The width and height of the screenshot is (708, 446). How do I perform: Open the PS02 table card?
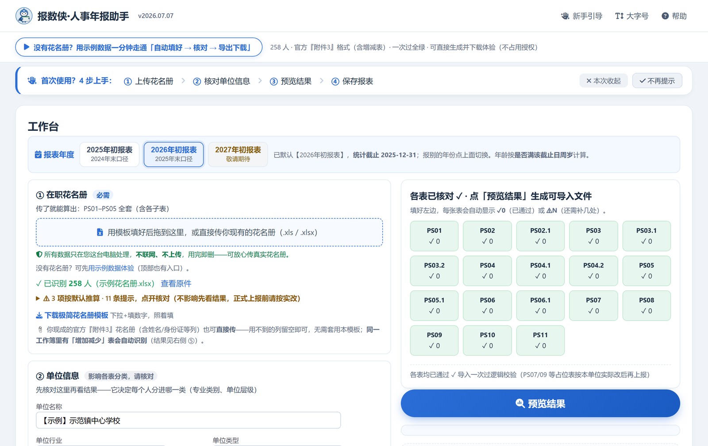(487, 236)
